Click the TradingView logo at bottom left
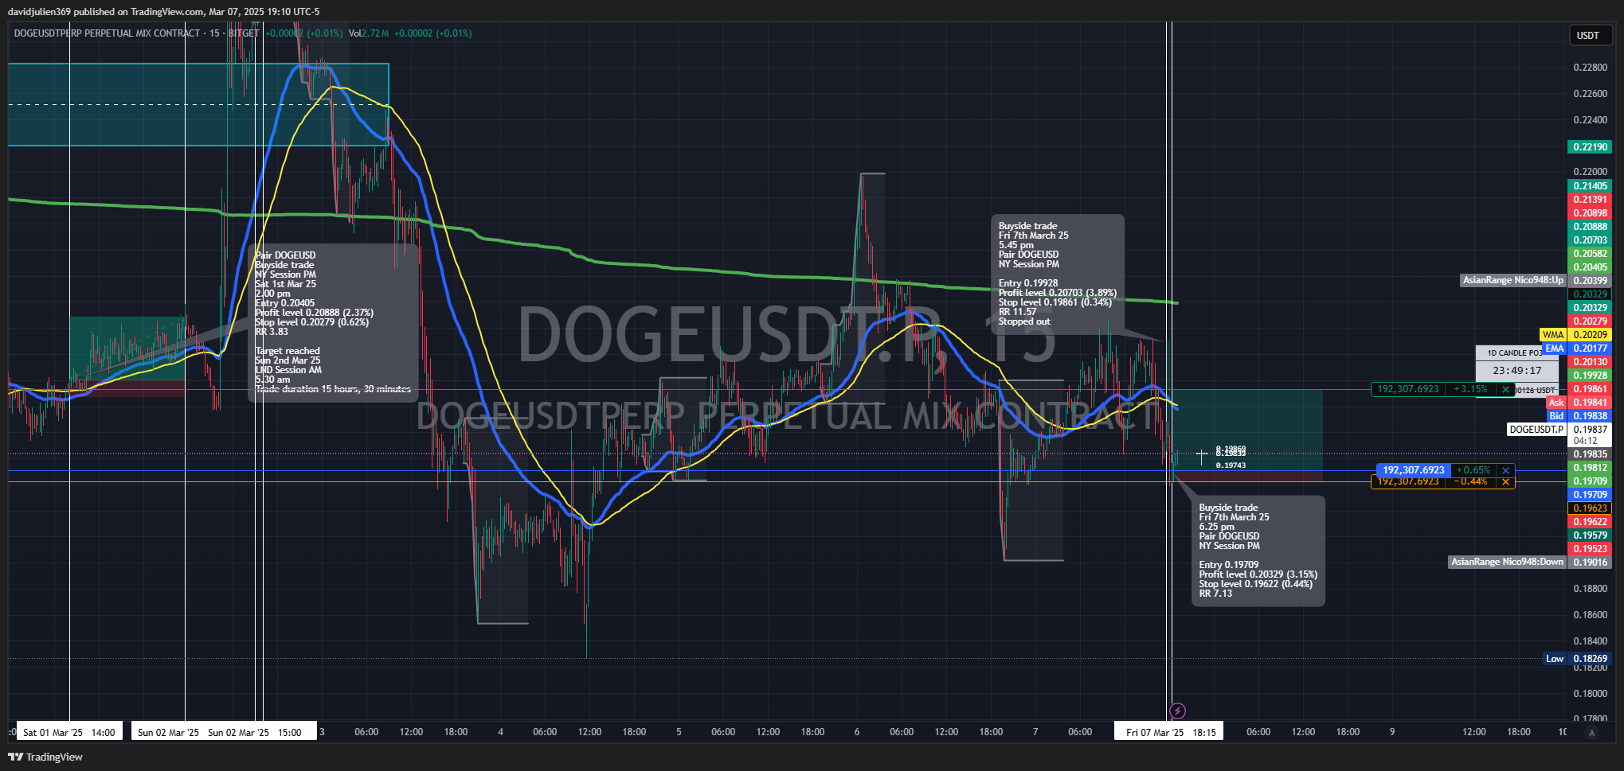This screenshot has height=771, width=1624. coord(45,757)
